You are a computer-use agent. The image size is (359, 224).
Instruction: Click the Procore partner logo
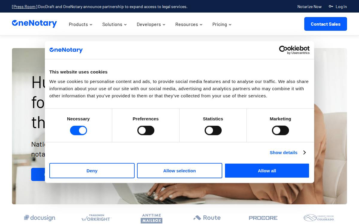pos(263,218)
